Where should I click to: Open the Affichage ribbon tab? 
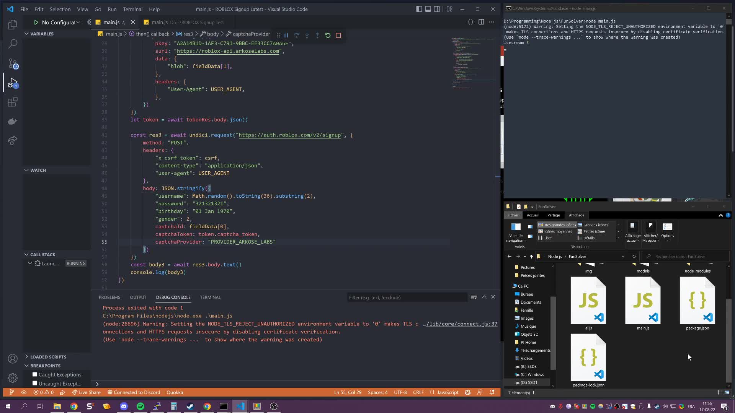coord(577,215)
